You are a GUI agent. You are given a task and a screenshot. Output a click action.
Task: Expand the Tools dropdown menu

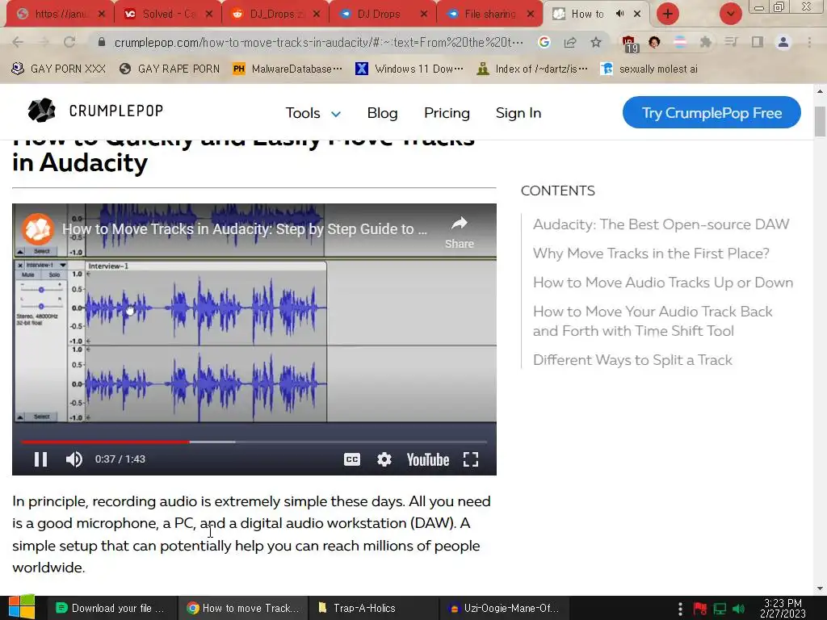click(313, 113)
